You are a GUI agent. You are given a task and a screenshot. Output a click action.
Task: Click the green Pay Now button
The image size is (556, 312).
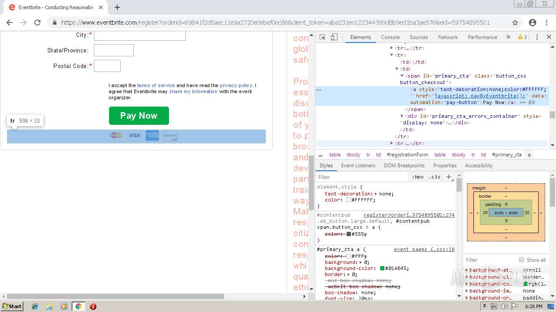click(139, 116)
